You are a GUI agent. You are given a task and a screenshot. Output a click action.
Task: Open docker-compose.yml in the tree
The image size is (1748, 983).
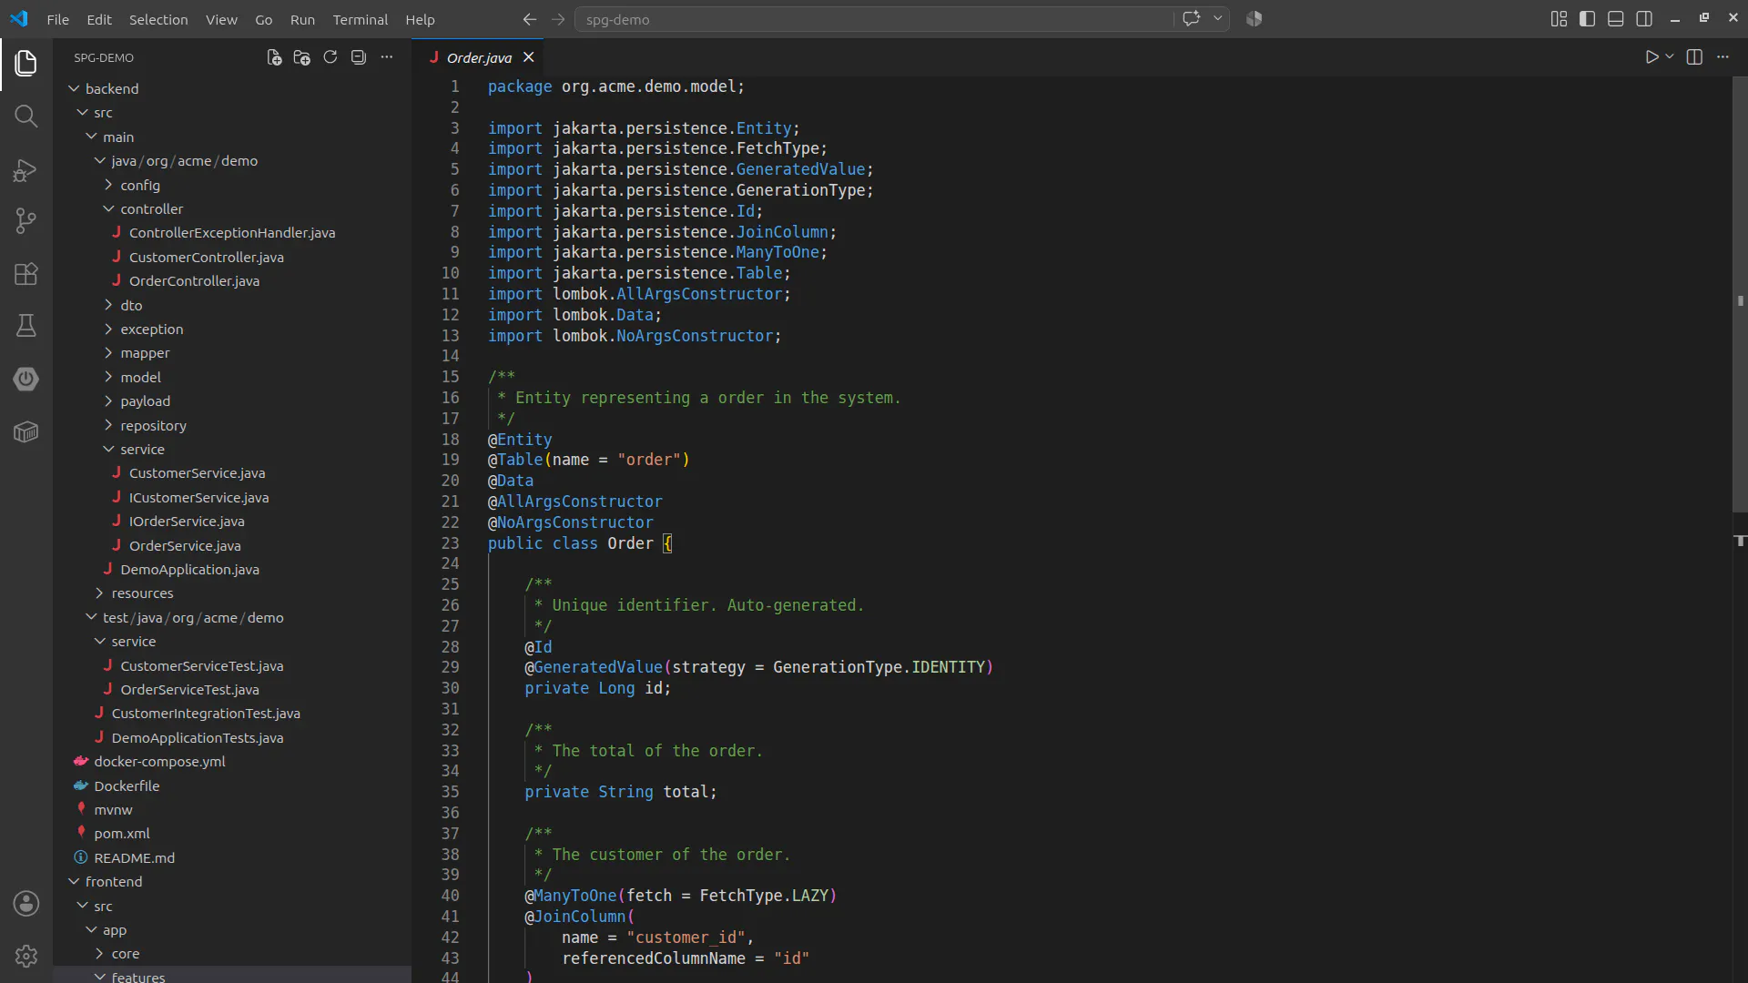pyautogui.click(x=232, y=761)
